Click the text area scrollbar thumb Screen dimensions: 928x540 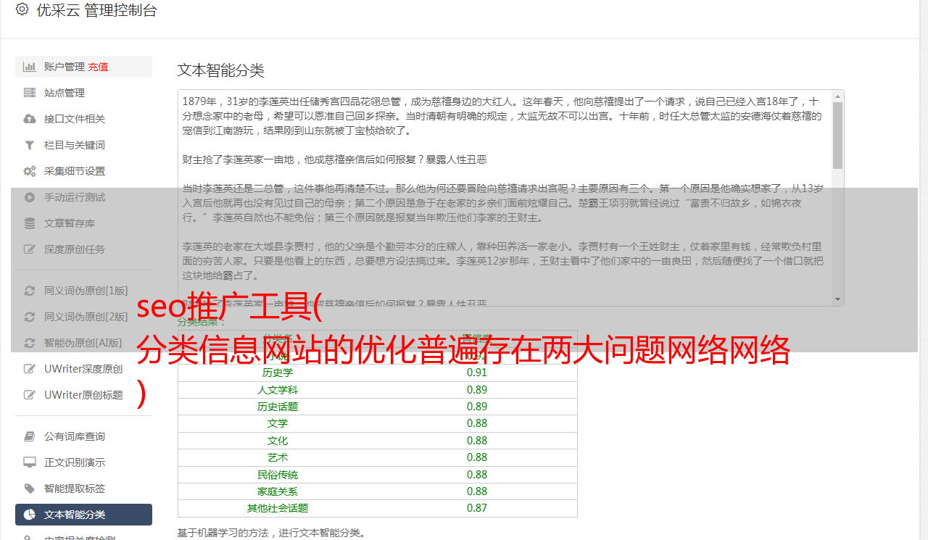click(x=837, y=135)
